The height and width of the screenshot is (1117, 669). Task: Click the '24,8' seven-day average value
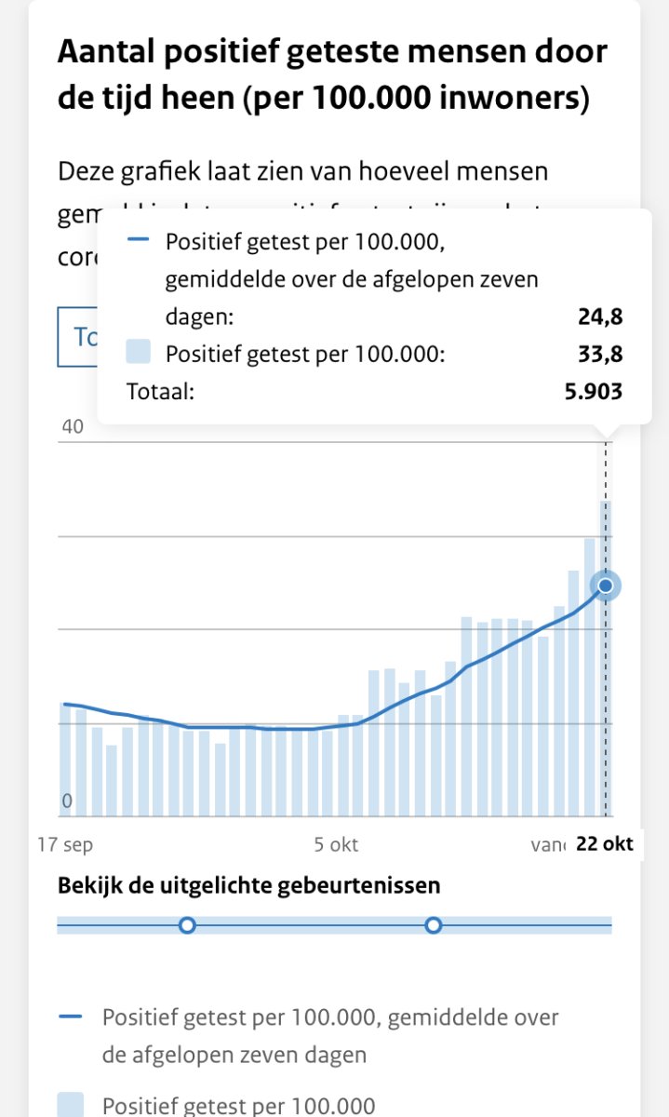[x=599, y=317]
